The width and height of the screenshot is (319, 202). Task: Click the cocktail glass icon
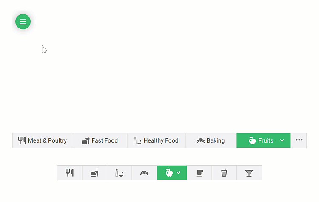click(x=249, y=173)
